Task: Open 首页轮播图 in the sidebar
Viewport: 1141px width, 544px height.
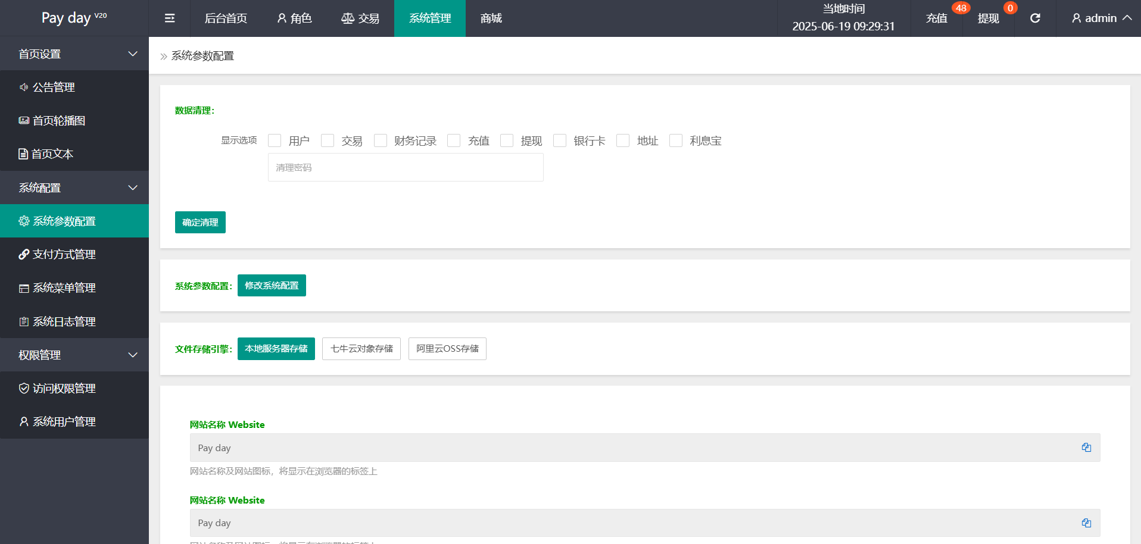Action: [x=74, y=121]
